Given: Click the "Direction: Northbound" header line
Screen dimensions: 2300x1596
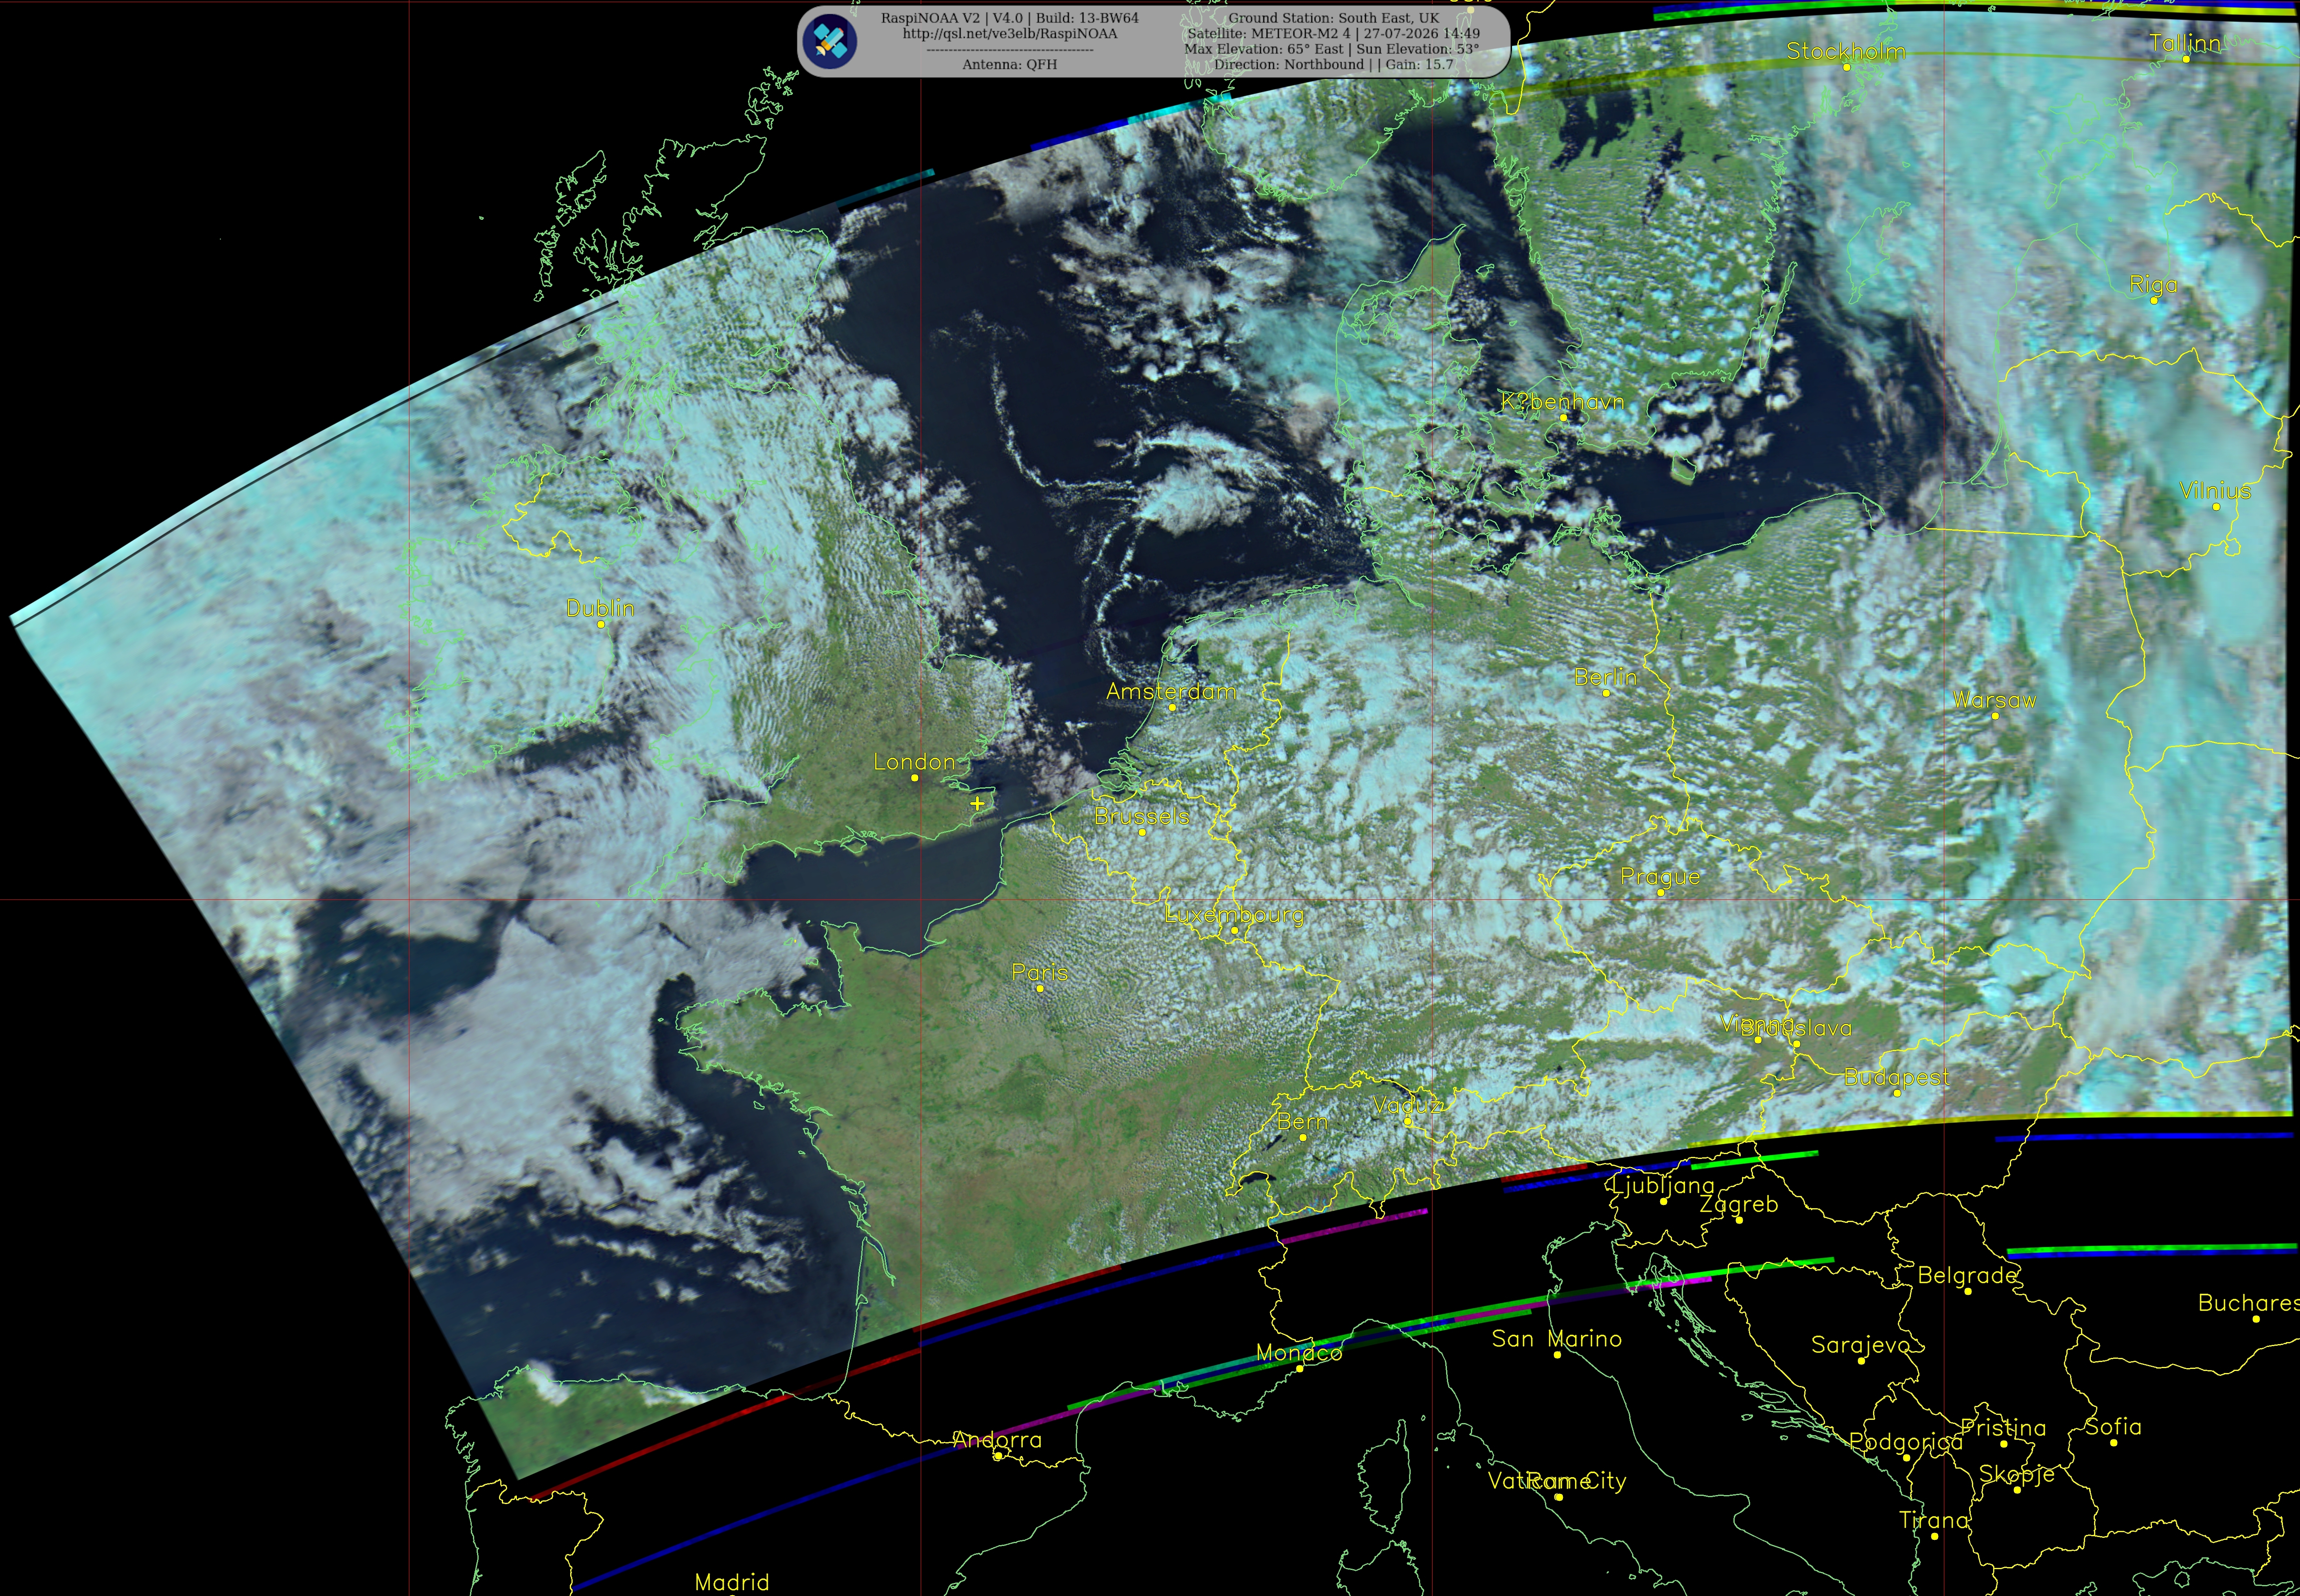Looking at the screenshot, I should pyautogui.click(x=1334, y=65).
